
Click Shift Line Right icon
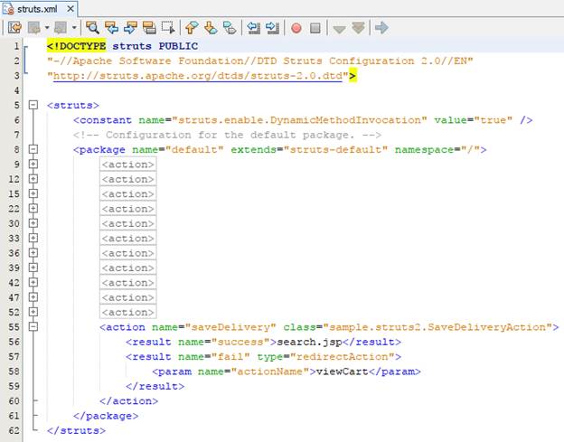(272, 28)
